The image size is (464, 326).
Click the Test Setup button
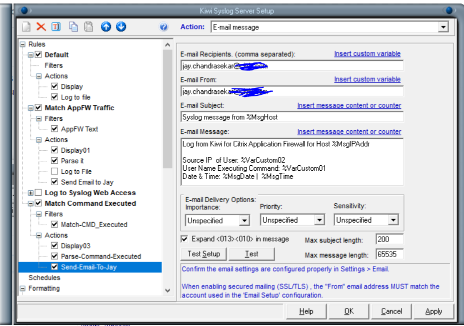pos(203,254)
